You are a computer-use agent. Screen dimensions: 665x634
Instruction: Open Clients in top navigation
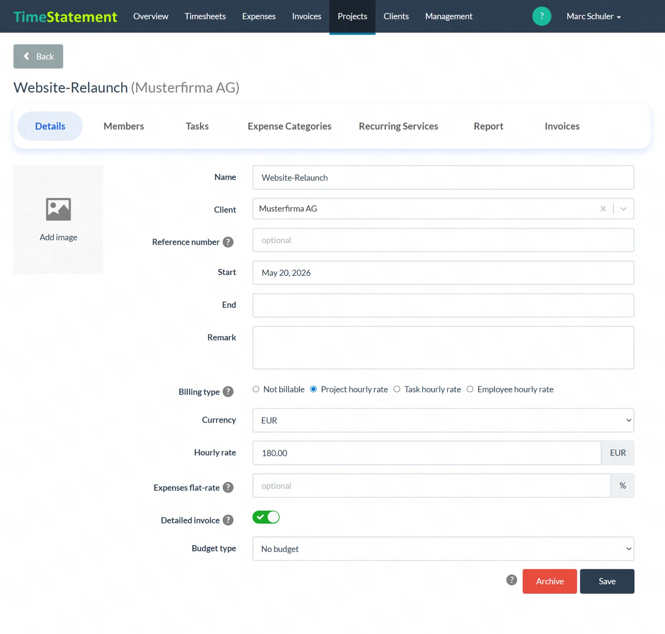point(396,16)
